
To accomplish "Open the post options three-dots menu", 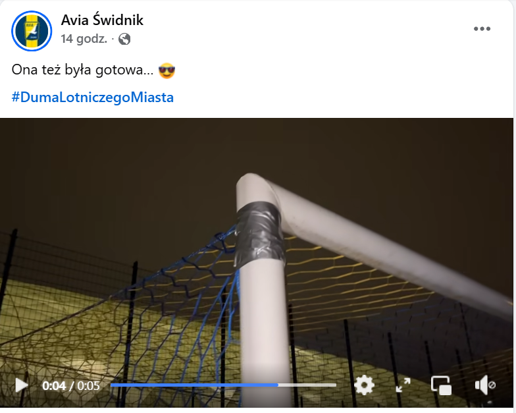I will (482, 29).
